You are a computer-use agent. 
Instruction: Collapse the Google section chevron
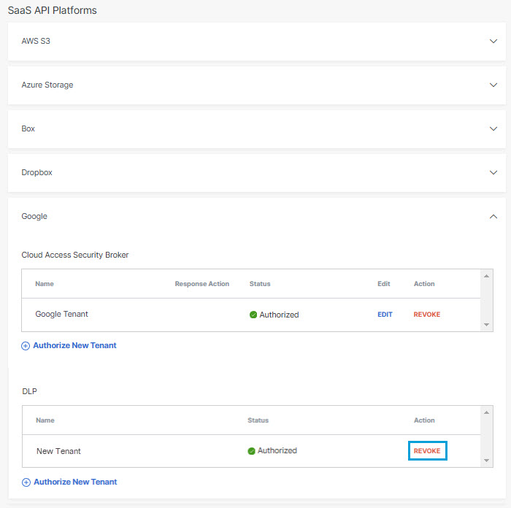tap(493, 216)
